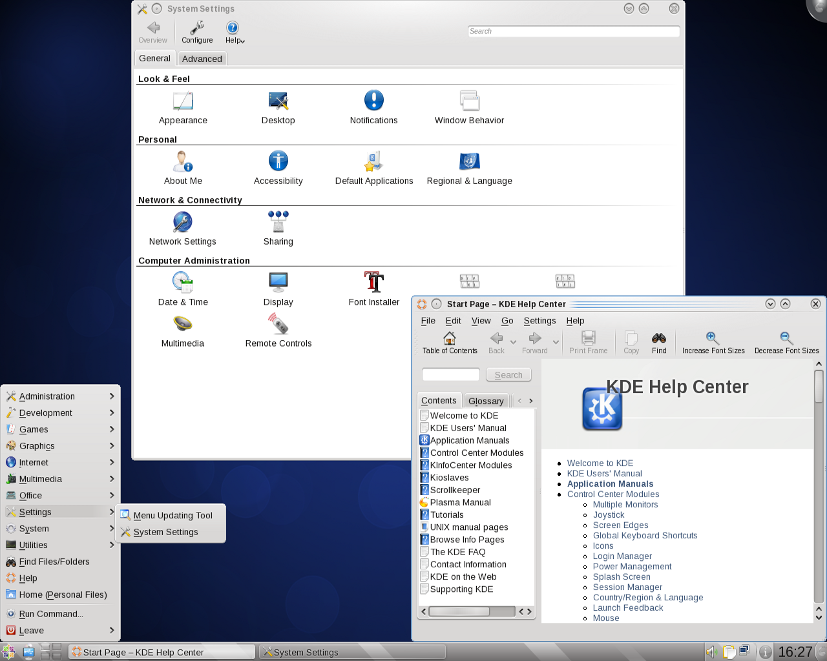
Task: Open the Go menu in Help Center
Action: tap(507, 321)
